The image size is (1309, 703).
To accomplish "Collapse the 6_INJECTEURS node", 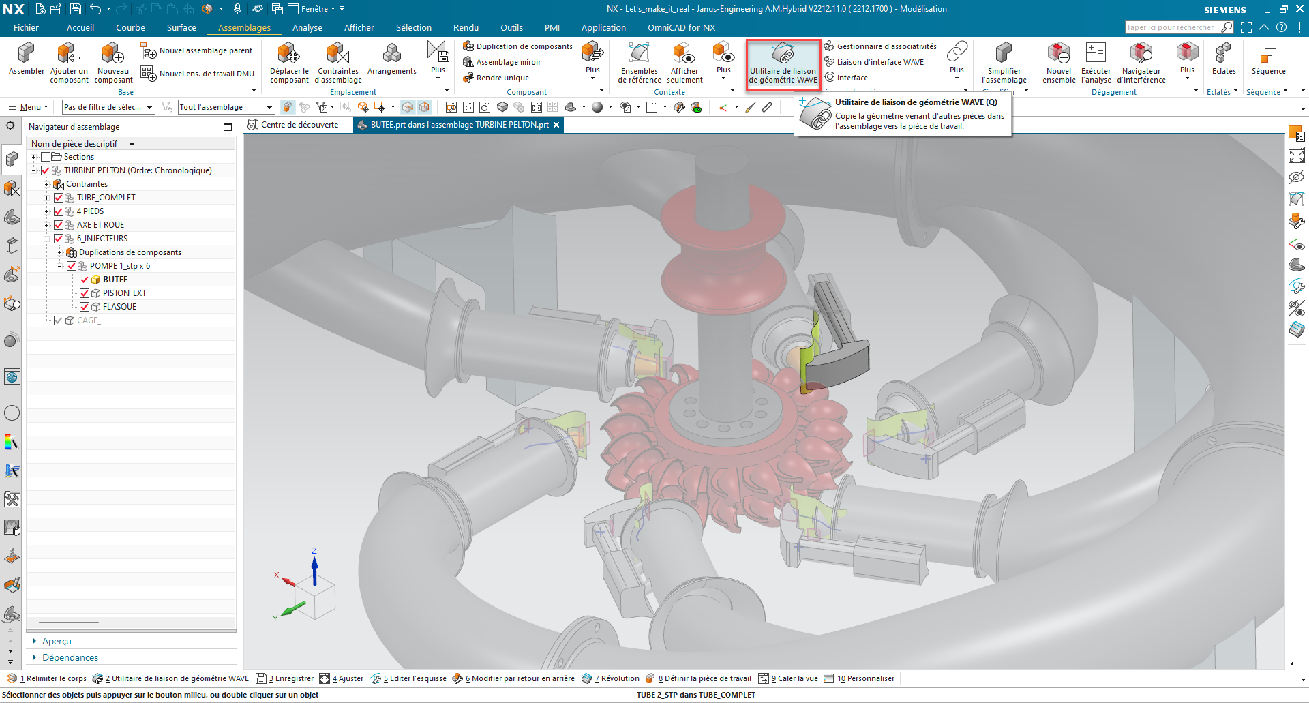I will click(46, 239).
